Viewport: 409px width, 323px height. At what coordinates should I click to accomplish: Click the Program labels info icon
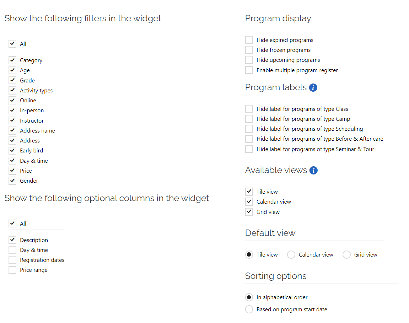pyautogui.click(x=313, y=88)
